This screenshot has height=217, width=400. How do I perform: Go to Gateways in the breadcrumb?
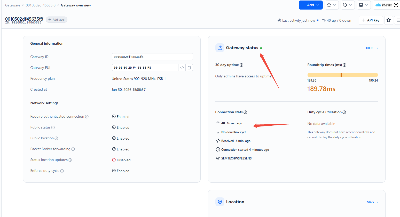(13, 5)
